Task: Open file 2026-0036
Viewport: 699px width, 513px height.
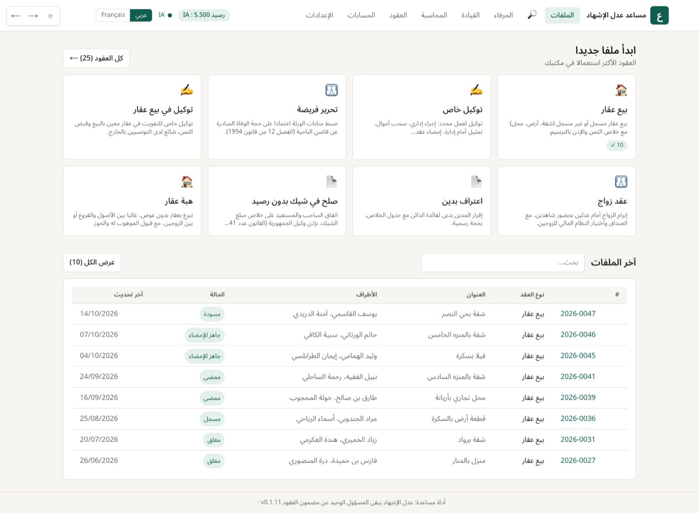Action: [578, 418]
